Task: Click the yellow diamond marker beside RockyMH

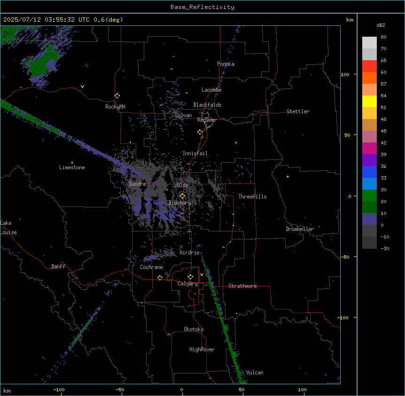Action: click(117, 96)
